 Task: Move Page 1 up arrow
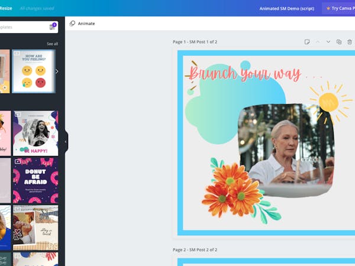tap(318, 41)
